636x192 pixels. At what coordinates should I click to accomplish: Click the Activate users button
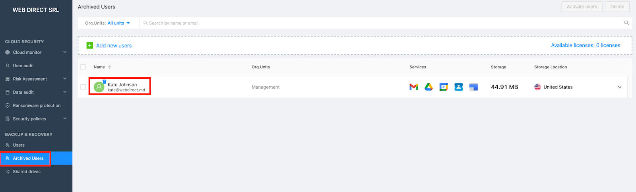pos(582,7)
